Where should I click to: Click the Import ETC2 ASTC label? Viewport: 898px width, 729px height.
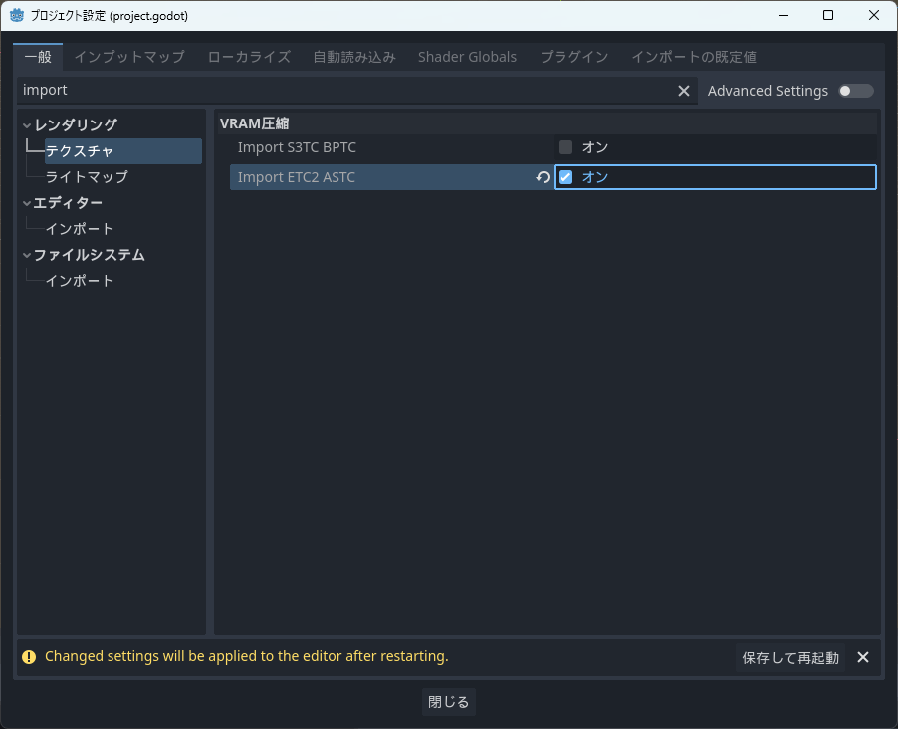coord(296,177)
